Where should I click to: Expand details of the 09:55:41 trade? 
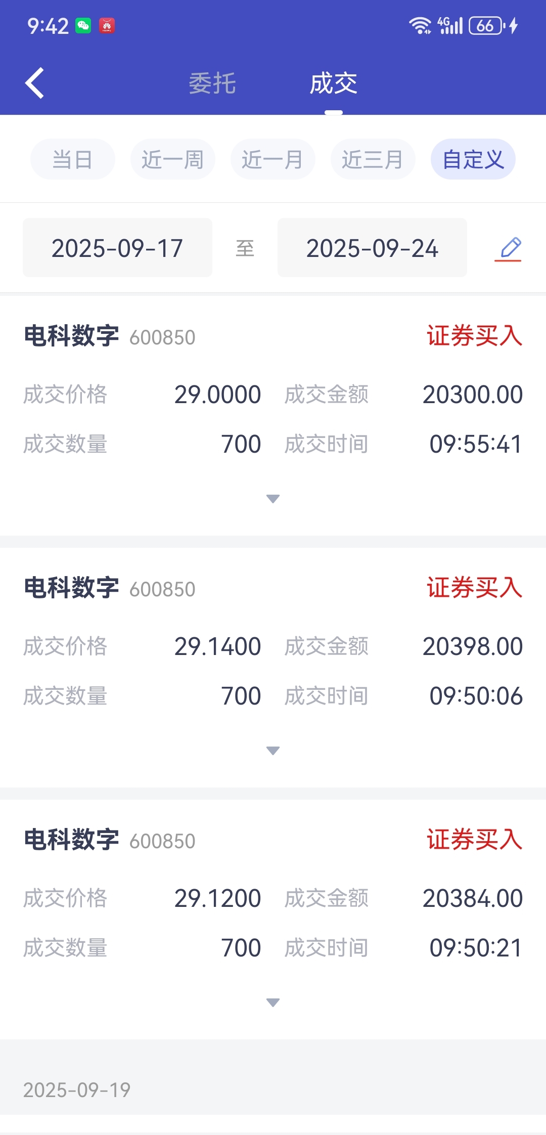[x=273, y=499]
